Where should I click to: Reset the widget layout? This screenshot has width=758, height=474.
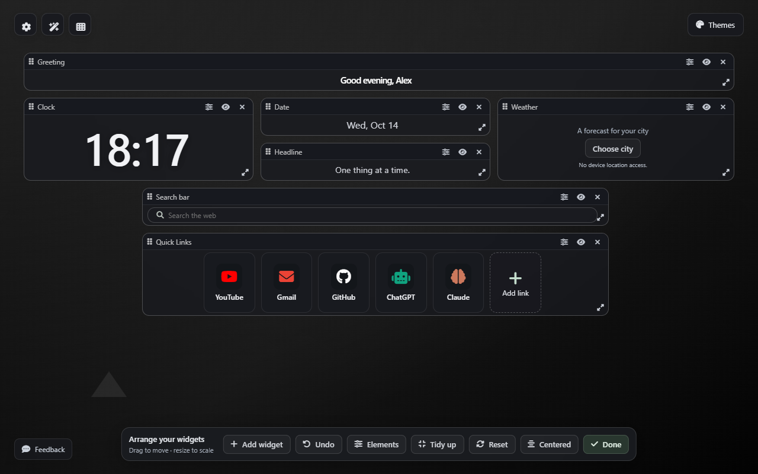pyautogui.click(x=492, y=444)
